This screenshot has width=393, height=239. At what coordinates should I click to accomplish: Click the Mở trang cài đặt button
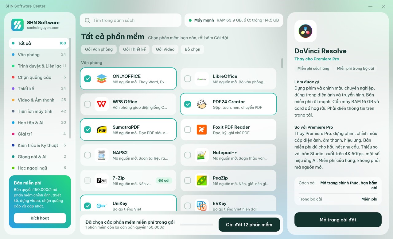point(338,220)
